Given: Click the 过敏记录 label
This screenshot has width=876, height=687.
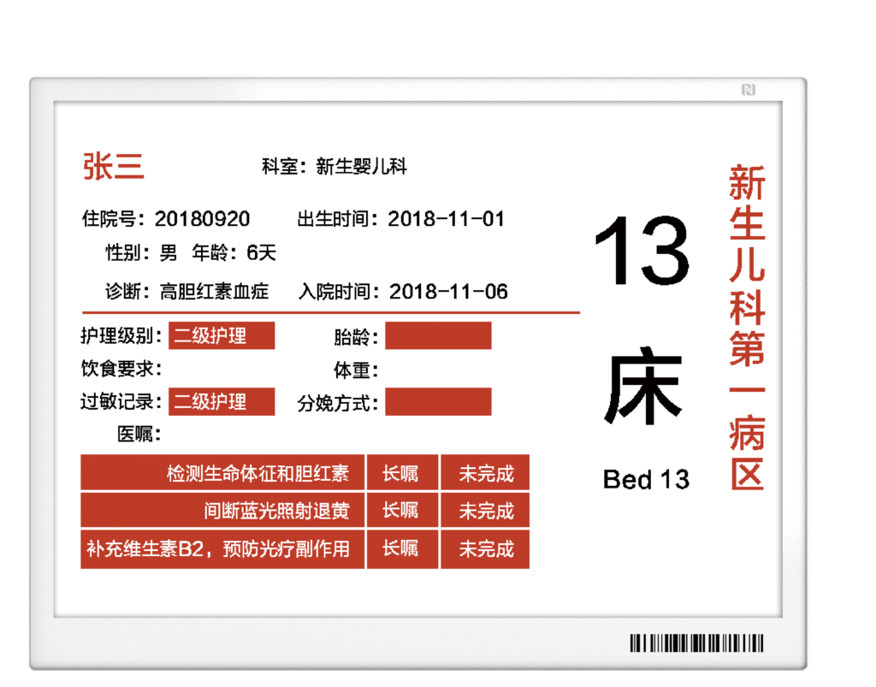Looking at the screenshot, I should 121,401.
